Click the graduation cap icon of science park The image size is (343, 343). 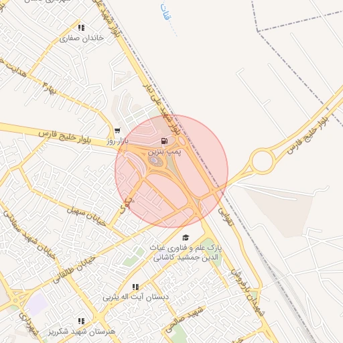(x=186, y=238)
